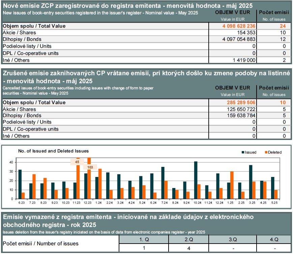Click x-axis label 6.23
293x254 pixels.
pos(22,203)
